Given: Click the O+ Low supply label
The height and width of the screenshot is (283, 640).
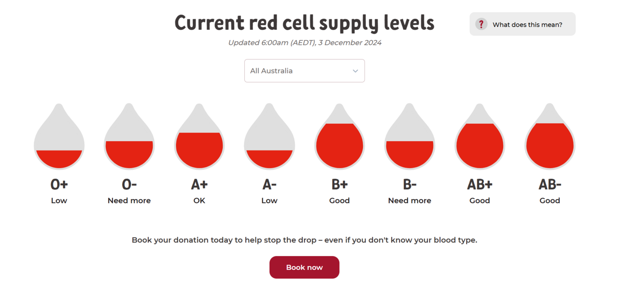Looking at the screenshot, I should click(x=59, y=200).
